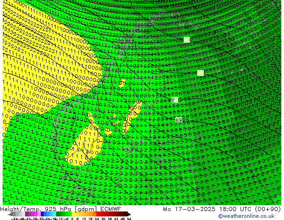Click the gray left arrow of the color scale
Image resolution: width=284 pixels, height=220 pixels.
pos(10,214)
